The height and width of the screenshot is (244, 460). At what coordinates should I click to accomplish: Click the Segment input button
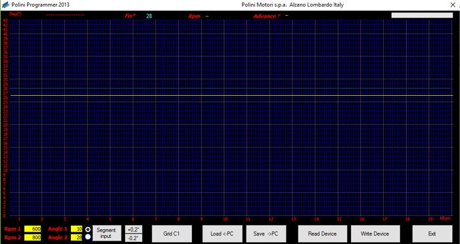[106, 233]
